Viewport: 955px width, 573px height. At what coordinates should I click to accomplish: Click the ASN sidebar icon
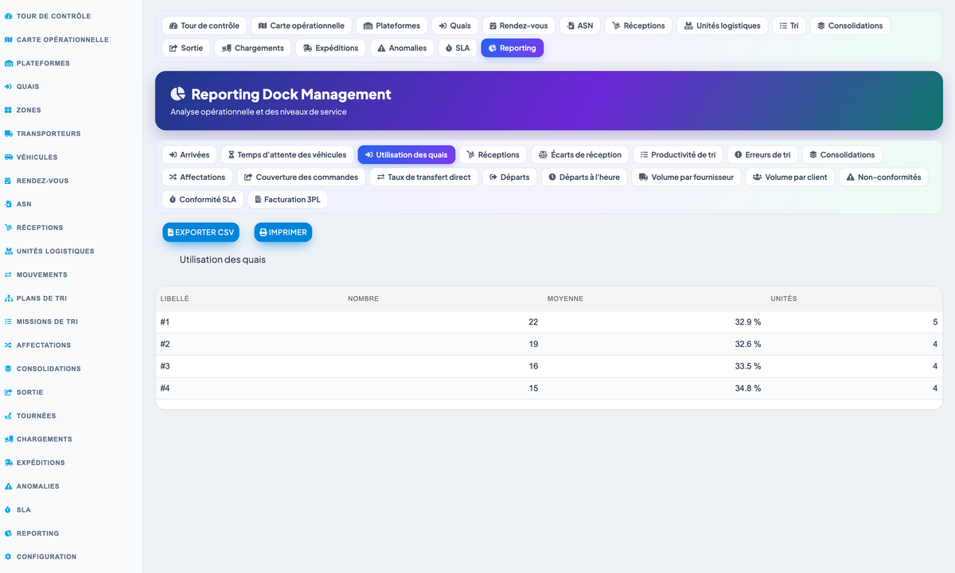[x=8, y=205]
